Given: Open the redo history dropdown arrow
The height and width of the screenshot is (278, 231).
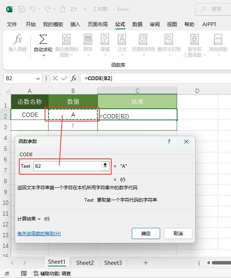Looking at the screenshot, I should pyautogui.click(x=54, y=9).
